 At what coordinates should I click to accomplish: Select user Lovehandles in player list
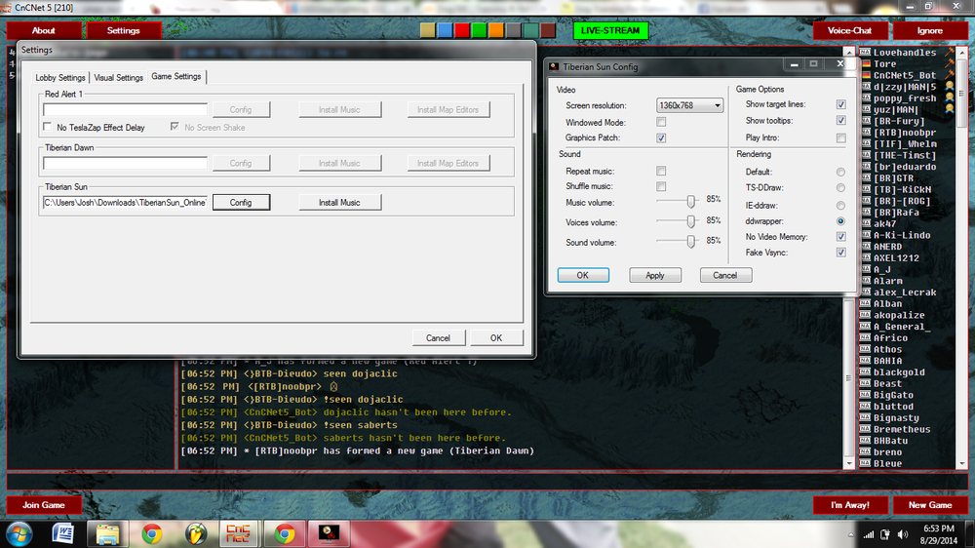[x=904, y=53]
